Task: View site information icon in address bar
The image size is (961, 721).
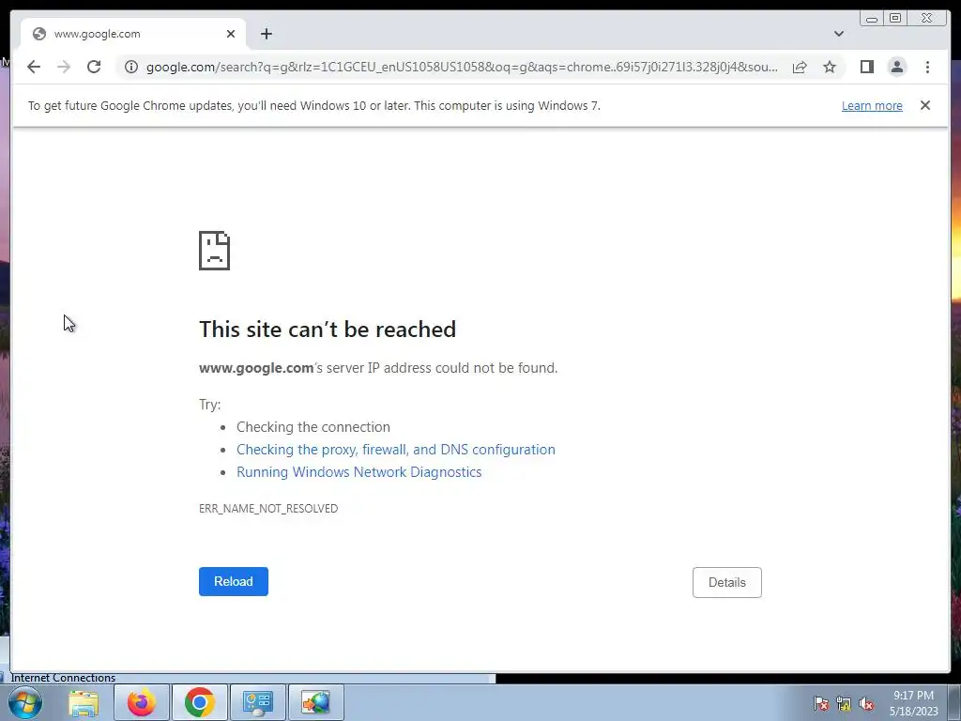Action: click(131, 67)
